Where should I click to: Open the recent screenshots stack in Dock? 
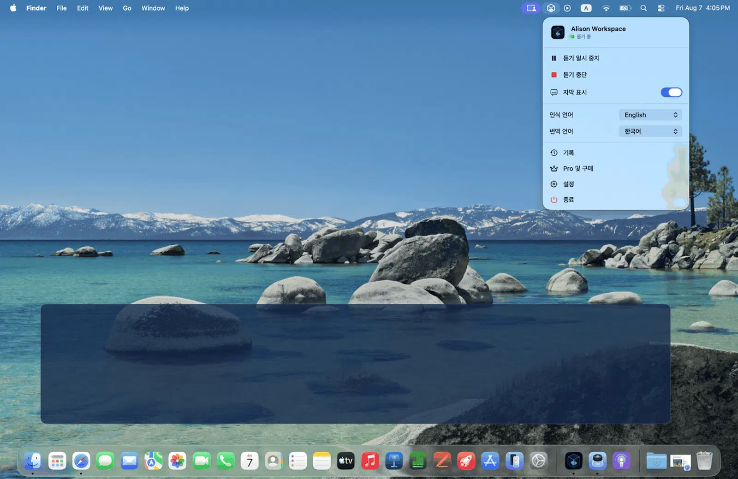[680, 461]
